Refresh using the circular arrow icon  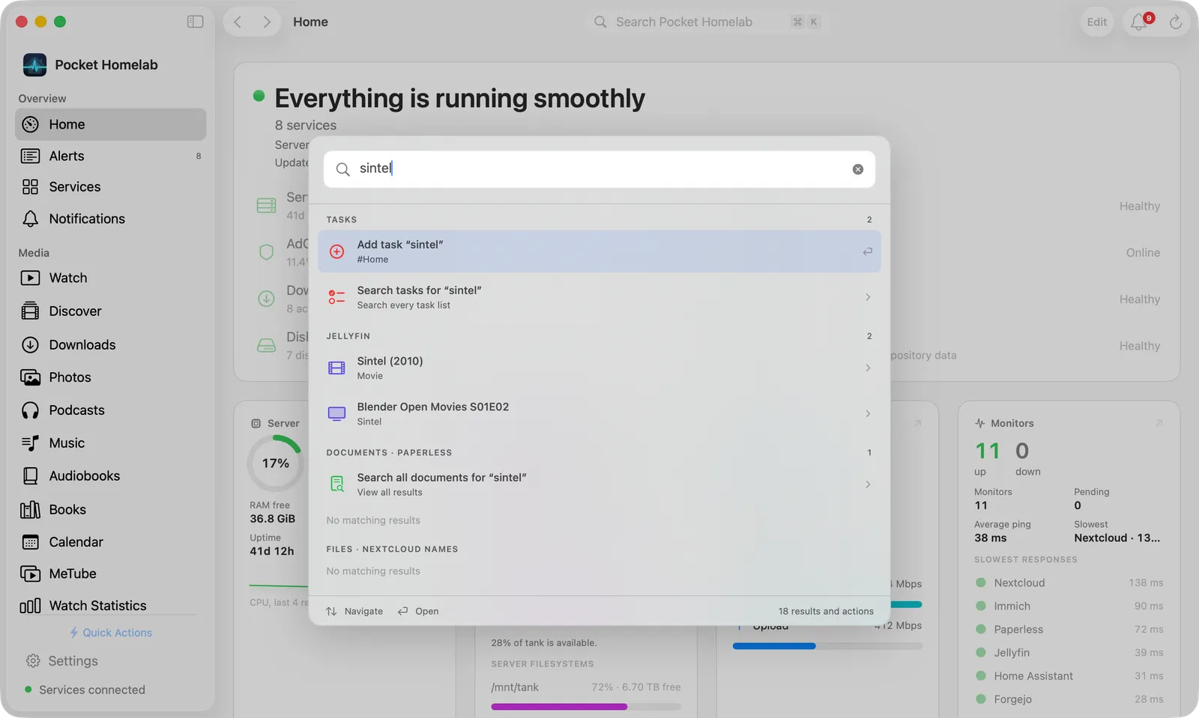pos(1175,22)
